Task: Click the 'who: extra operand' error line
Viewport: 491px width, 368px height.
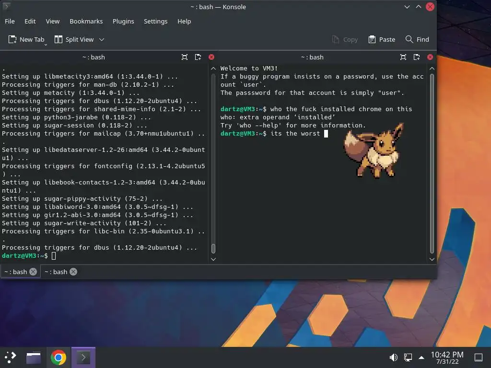Action: pos(278,117)
